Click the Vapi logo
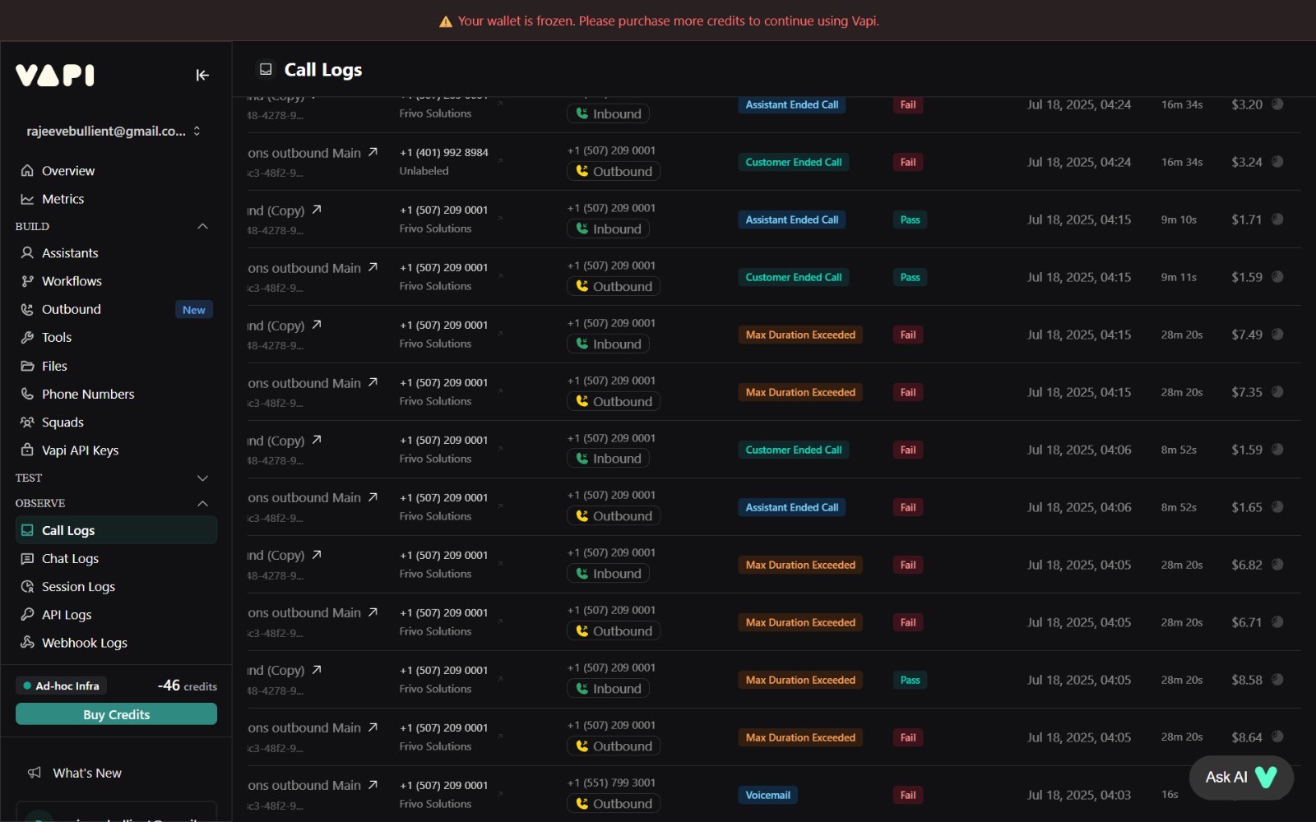Image resolution: width=1316 pixels, height=822 pixels. pos(55,76)
